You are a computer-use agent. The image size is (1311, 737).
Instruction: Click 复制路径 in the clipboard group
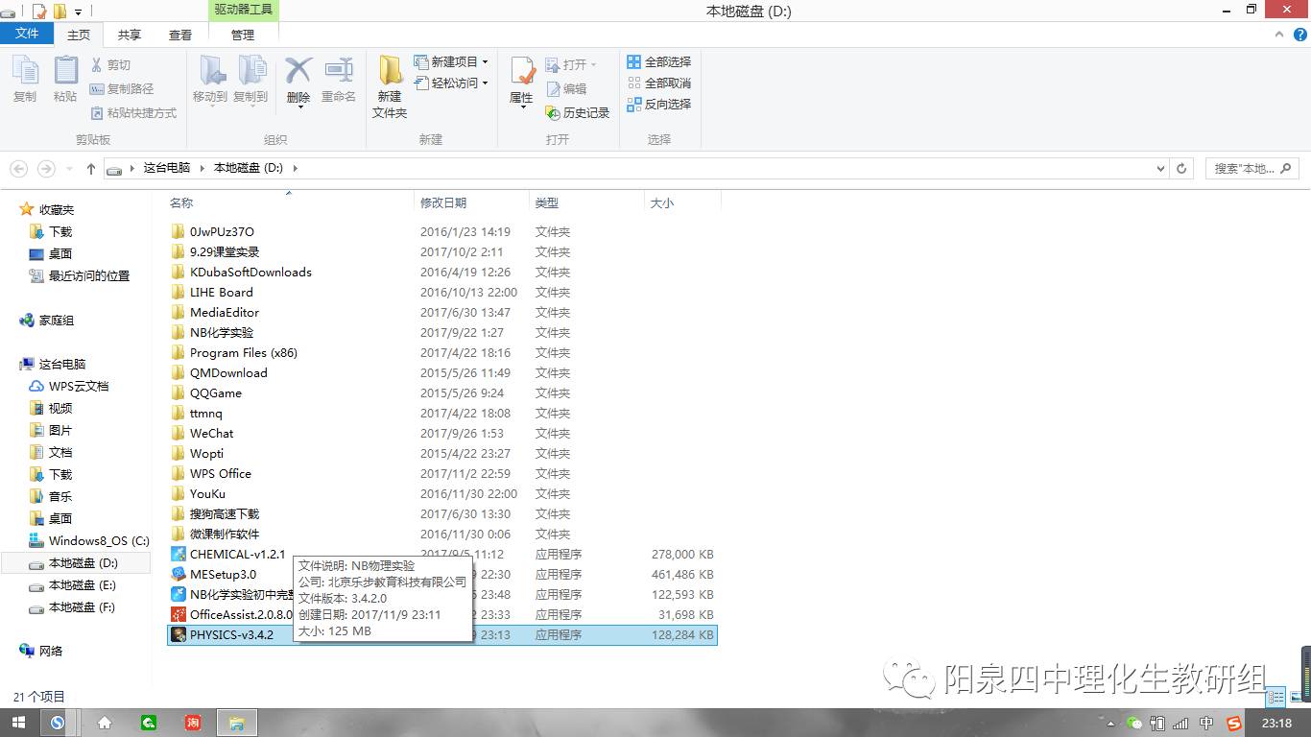[122, 88]
